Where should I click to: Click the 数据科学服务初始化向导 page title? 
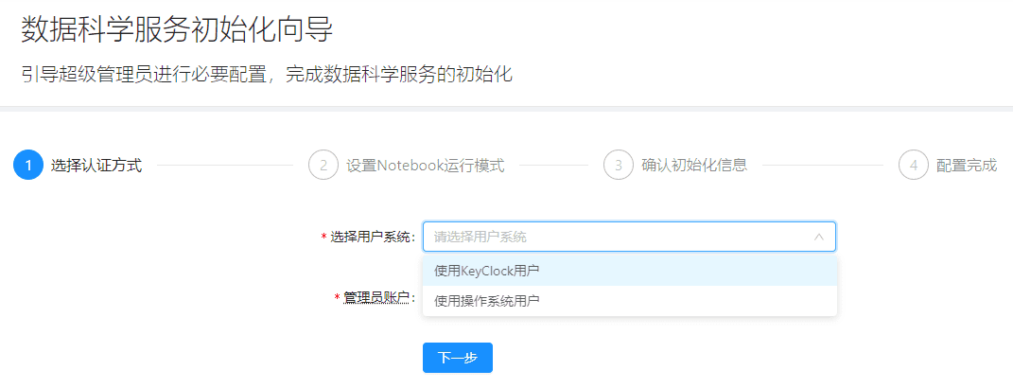pyautogui.click(x=178, y=30)
